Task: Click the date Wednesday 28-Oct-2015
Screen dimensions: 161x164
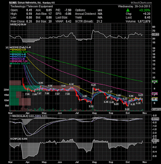Action: coord(134,7)
